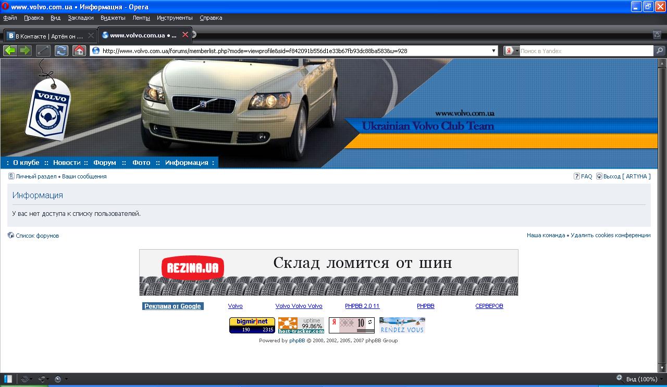
Task: Click the new tab button
Action: tap(194, 35)
